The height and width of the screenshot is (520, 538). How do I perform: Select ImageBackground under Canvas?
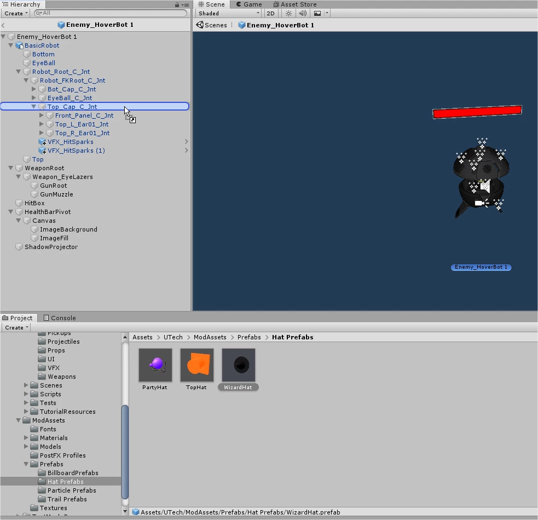coord(68,229)
